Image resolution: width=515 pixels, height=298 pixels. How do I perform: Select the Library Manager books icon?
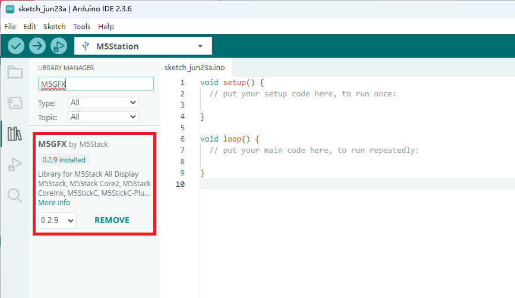15,134
